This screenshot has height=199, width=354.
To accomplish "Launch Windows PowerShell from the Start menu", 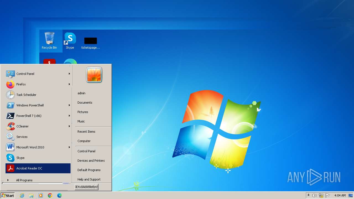I will pos(38,105).
